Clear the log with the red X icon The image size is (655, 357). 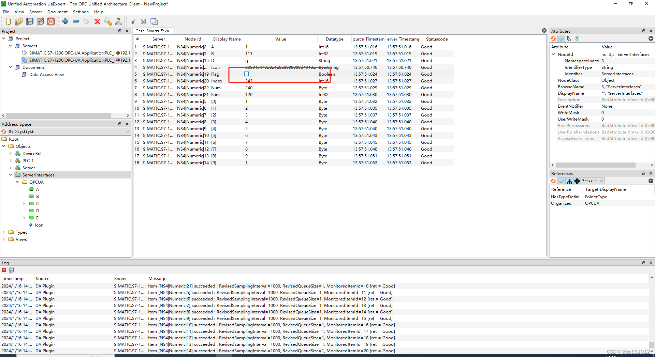pyautogui.click(x=4, y=270)
